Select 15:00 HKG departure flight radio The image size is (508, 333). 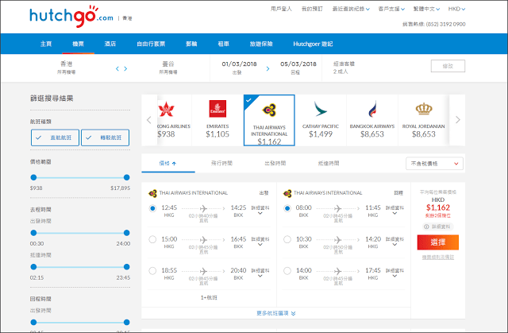[152, 240]
